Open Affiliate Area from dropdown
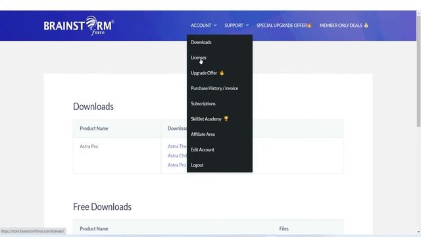The image size is (421, 237). click(x=203, y=134)
